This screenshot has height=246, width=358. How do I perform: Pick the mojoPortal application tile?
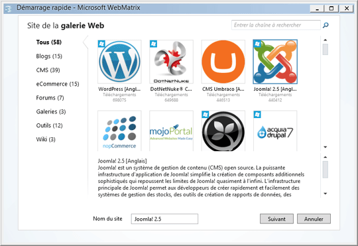pyautogui.click(x=171, y=131)
